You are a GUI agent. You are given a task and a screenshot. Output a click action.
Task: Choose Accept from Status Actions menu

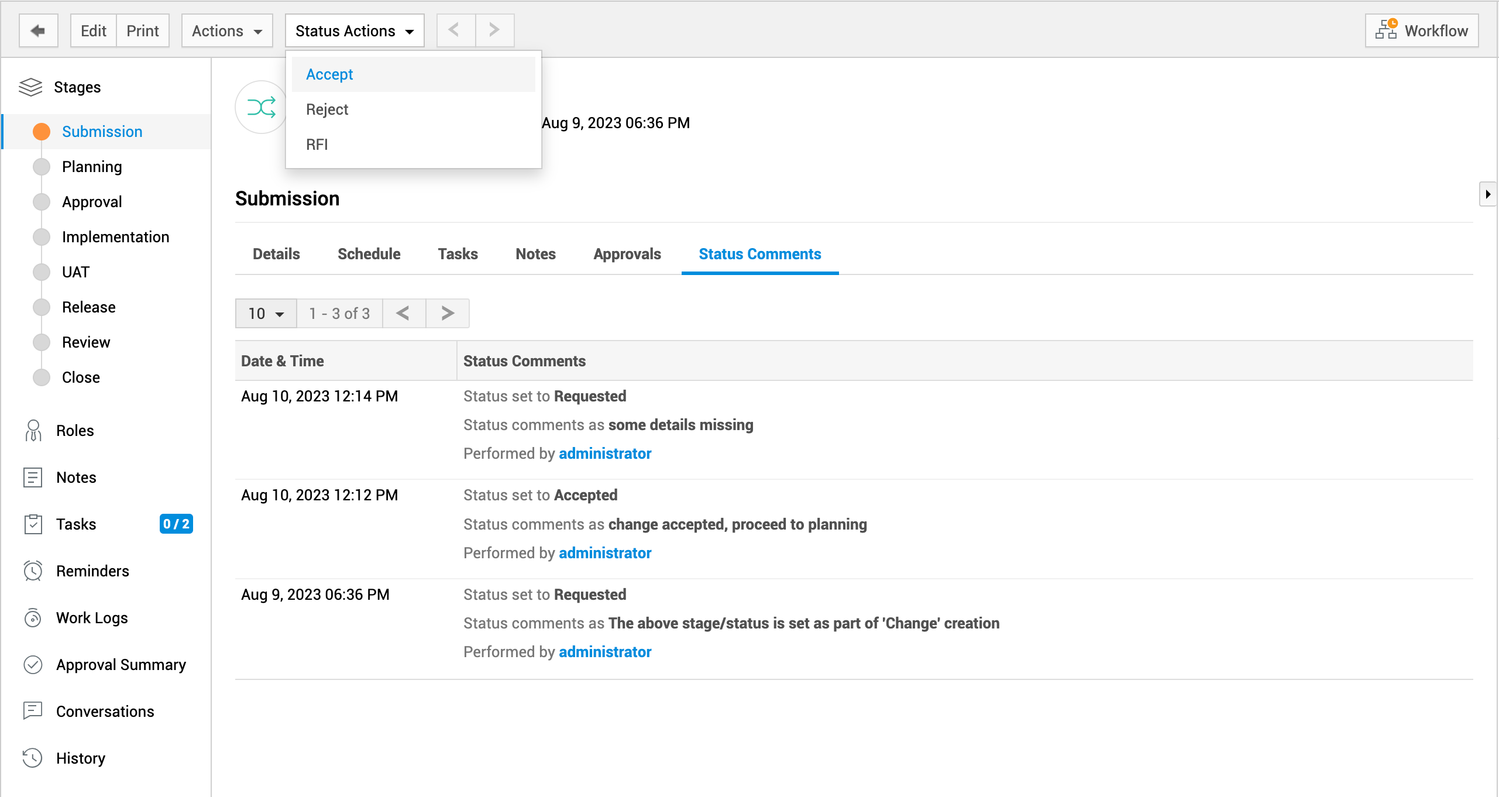point(413,74)
